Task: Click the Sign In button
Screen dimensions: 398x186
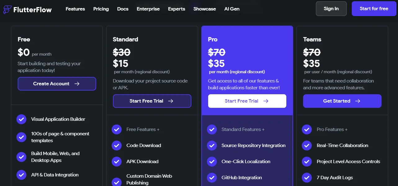Action: (x=331, y=9)
